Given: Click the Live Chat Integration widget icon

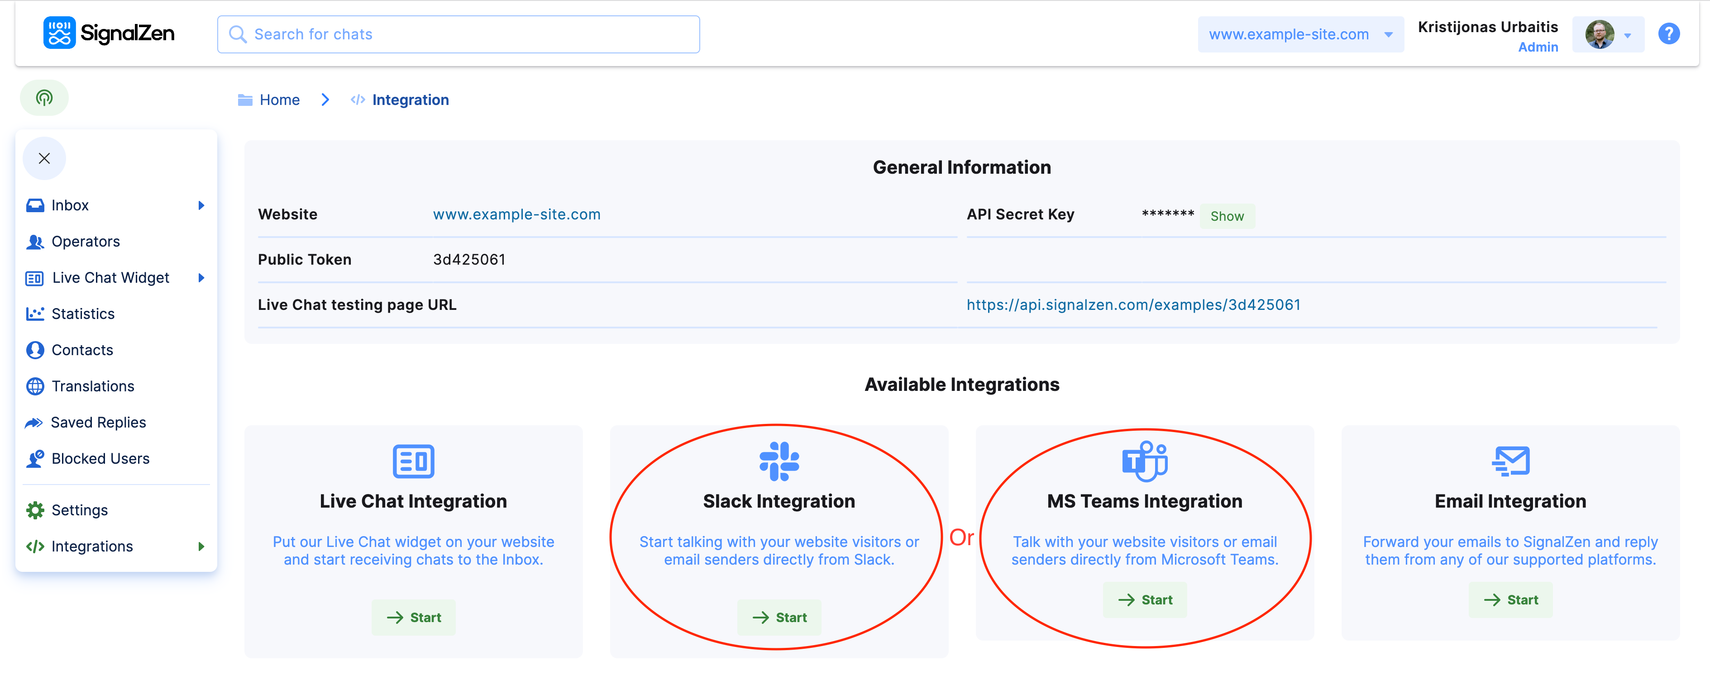Looking at the screenshot, I should coord(413,461).
